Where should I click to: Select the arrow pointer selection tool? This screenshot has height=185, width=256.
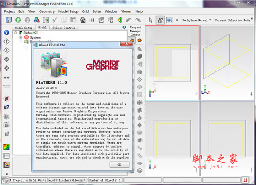click(x=151, y=20)
